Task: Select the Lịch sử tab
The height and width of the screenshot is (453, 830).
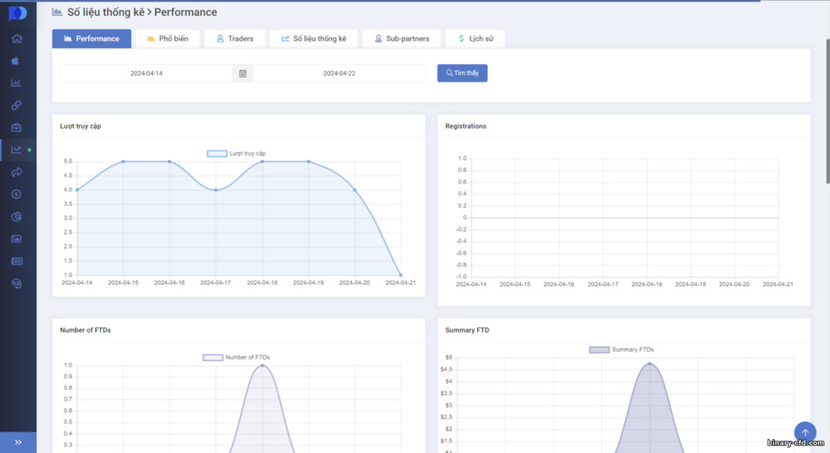Action: click(476, 39)
